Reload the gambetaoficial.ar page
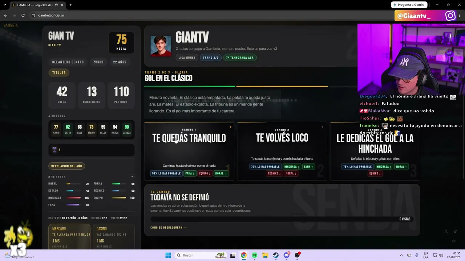Screen dimensions: 465x261 (23, 15)
